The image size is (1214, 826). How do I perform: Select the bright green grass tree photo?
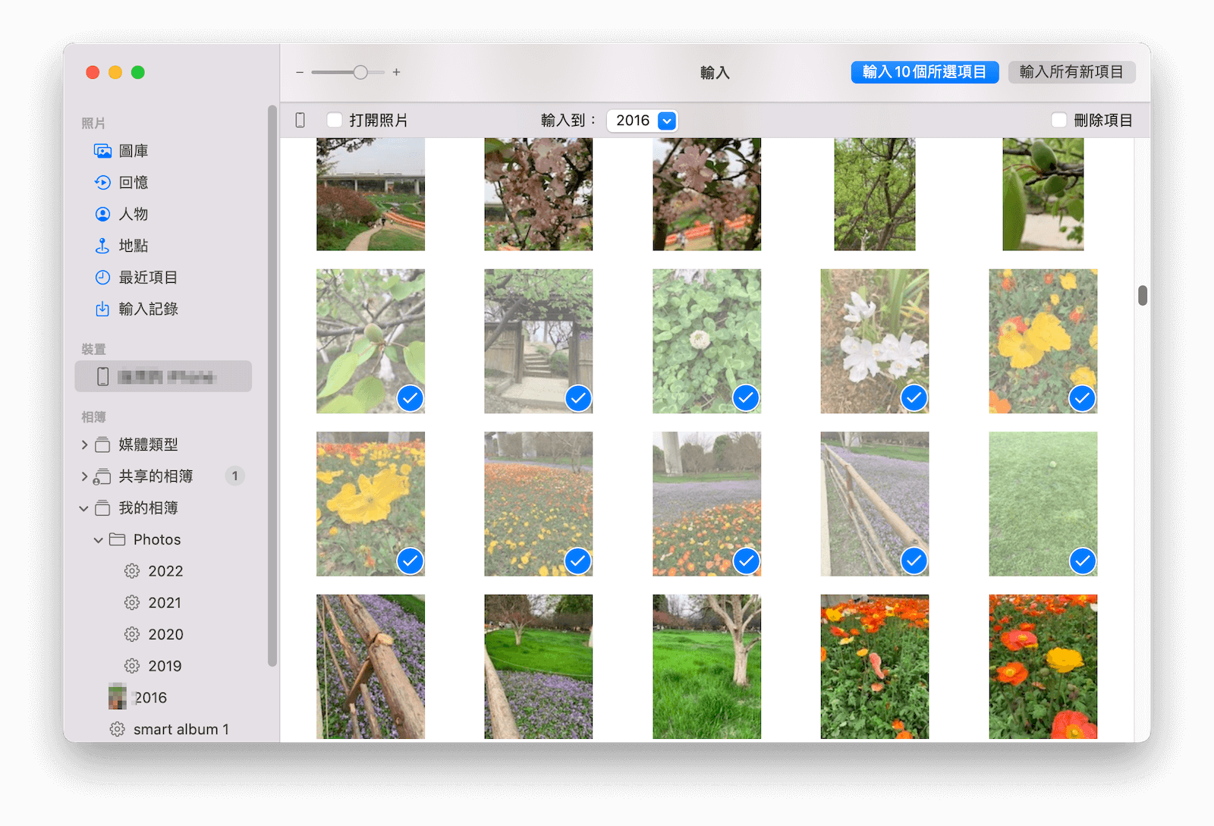(x=706, y=667)
